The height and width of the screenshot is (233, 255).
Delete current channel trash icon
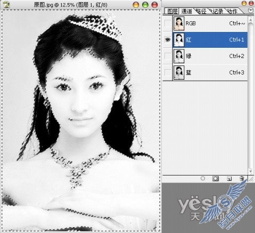(242, 178)
